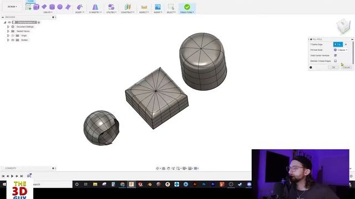This screenshot has height=199, width=355.
Task: Toggle visibility eye of Origin folder
Action: [x=13, y=35]
